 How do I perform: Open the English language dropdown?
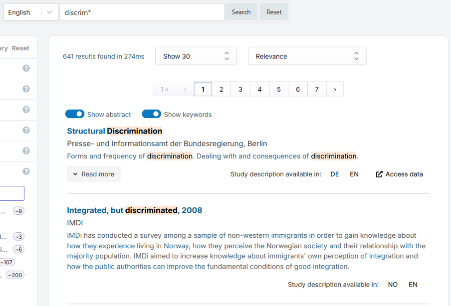coord(30,12)
